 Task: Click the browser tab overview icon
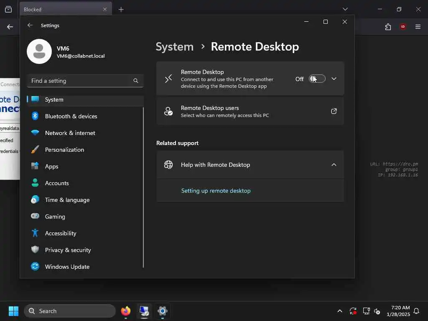[x=8, y=9]
